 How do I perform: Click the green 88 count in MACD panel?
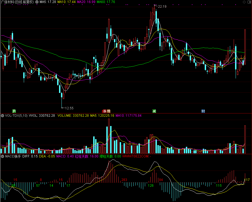[13, 186]
